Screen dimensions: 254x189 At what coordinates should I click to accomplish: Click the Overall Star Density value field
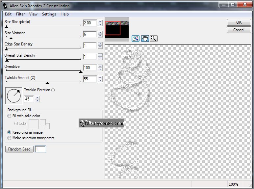(90, 57)
